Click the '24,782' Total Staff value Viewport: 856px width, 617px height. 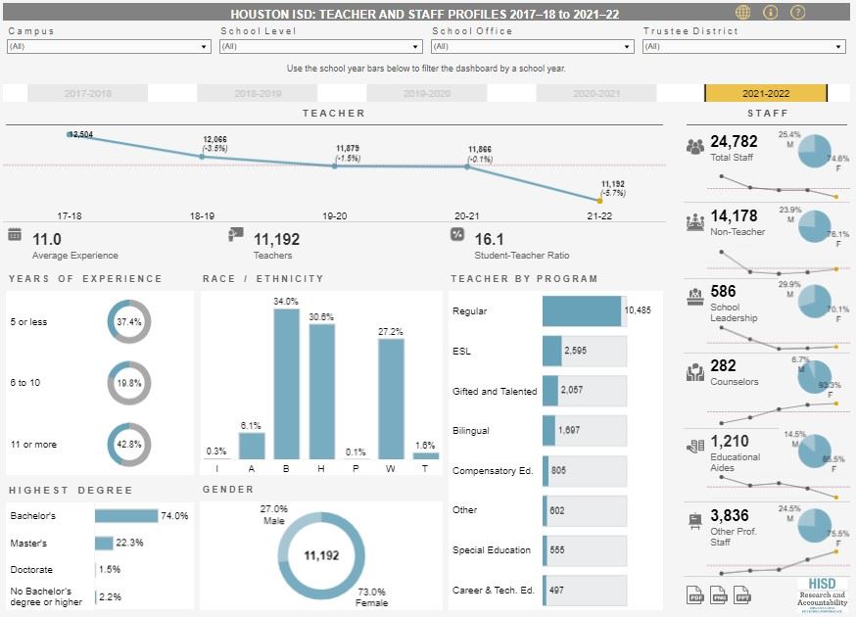click(734, 141)
